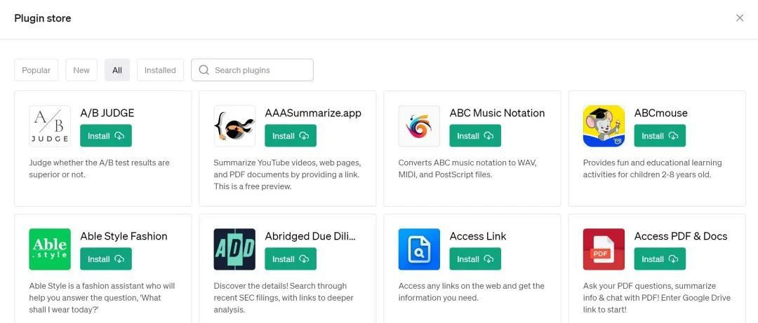Viewport: 758px width, 323px height.
Task: Click the Access PDF & Docs logo
Action: click(604, 249)
